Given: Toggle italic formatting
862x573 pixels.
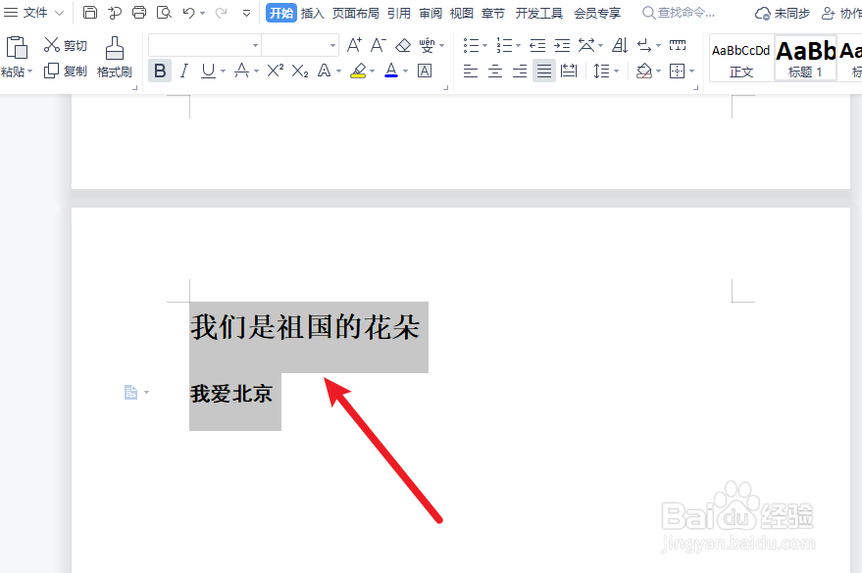Looking at the screenshot, I should (x=183, y=71).
